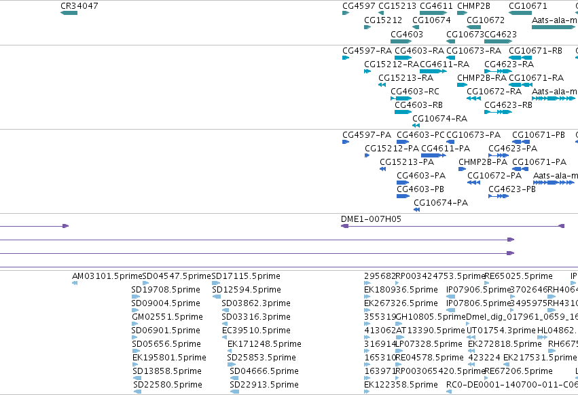
Task: Open the SD09004.5prime EST label
Action: click(x=166, y=303)
